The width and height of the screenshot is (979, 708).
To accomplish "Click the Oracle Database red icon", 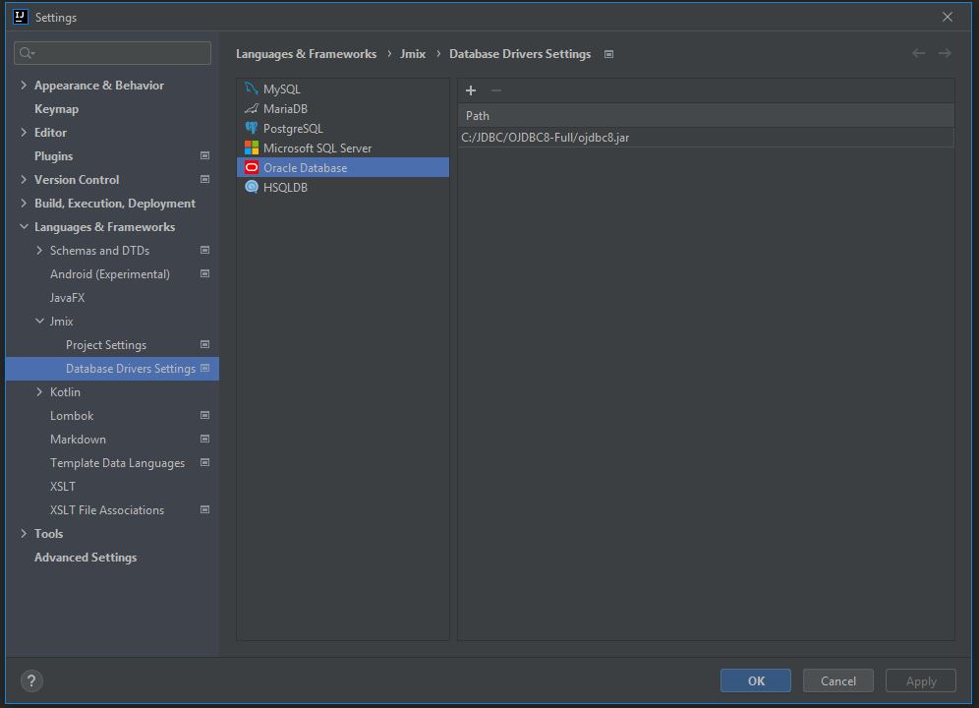I will coord(252,167).
